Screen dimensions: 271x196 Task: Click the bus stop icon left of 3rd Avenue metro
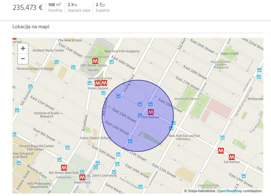click(x=140, y=115)
